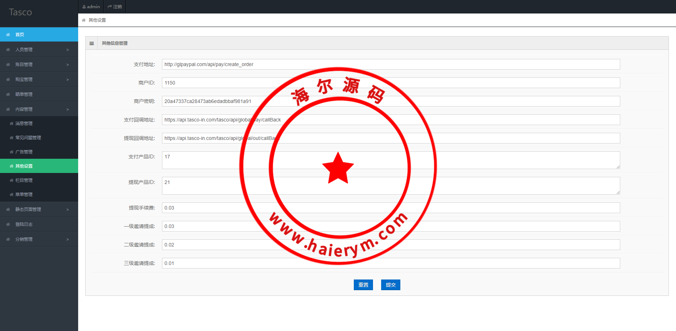
Task: Focus the 支付回调地址 input field
Action: [391, 120]
